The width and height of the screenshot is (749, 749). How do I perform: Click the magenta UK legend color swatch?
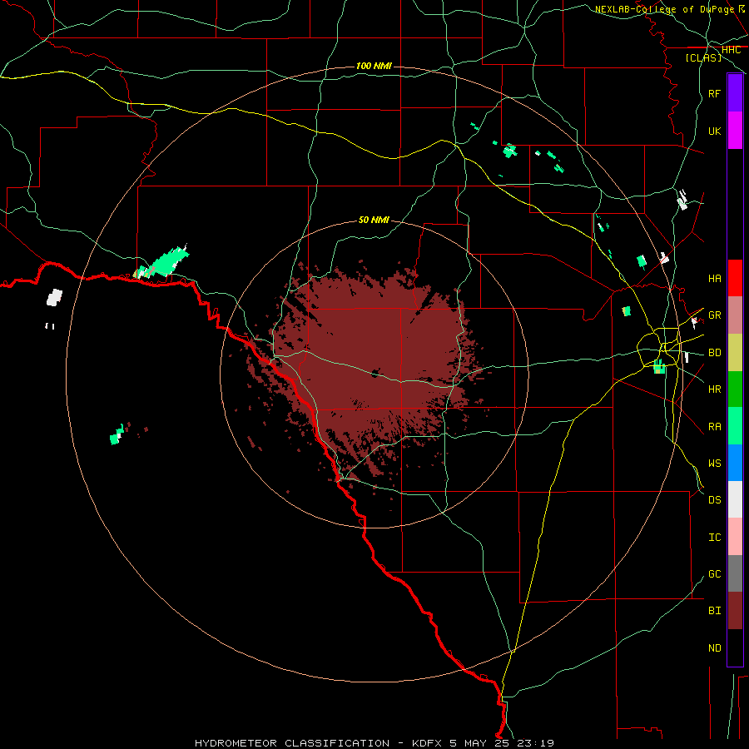735,131
